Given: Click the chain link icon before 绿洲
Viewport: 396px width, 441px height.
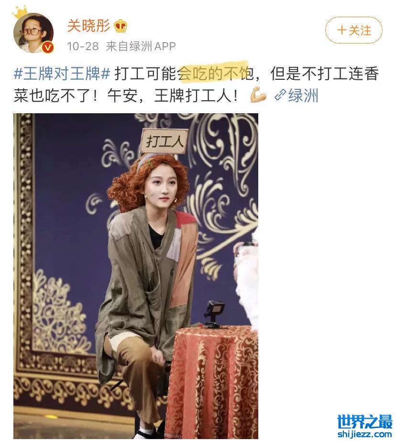Looking at the screenshot, I should click(x=280, y=95).
